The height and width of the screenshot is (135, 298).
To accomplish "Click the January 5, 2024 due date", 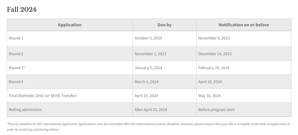I will pyautogui.click(x=148, y=68).
